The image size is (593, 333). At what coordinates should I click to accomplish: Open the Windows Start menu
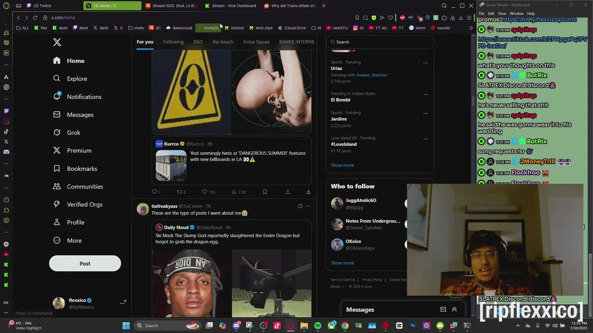click(126, 326)
